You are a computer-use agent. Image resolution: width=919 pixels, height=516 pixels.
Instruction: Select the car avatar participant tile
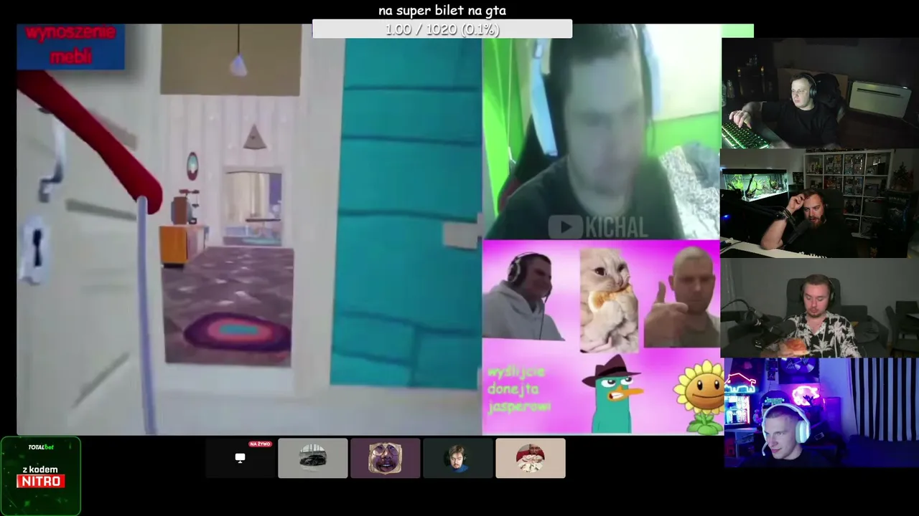pyautogui.click(x=312, y=458)
